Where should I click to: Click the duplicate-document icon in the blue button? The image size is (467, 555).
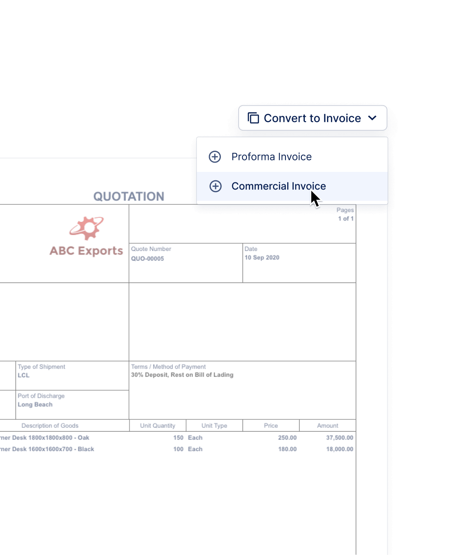[x=253, y=118]
